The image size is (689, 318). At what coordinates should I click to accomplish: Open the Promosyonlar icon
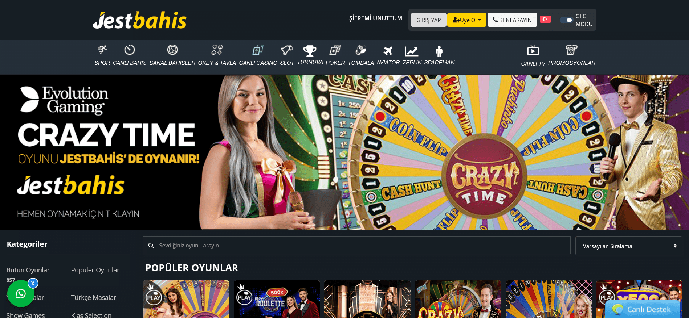(x=571, y=50)
